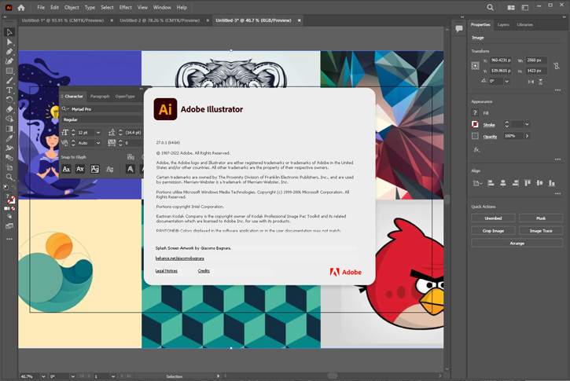Open the Effect menu
Viewport: 570px width, 381px height.
[126, 7]
